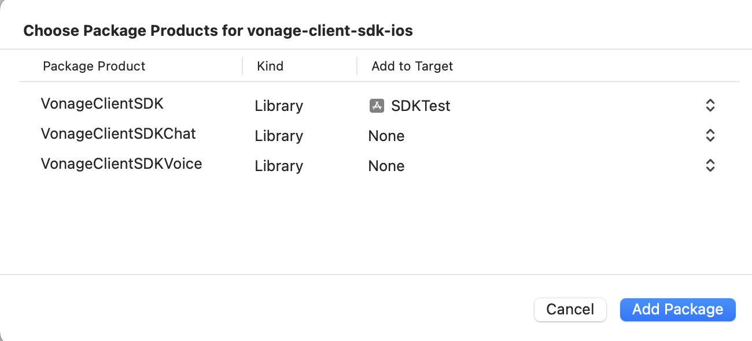Open the target dropdown for VonageClientSDK
Viewport: 752px width, 341px height.
710,105
